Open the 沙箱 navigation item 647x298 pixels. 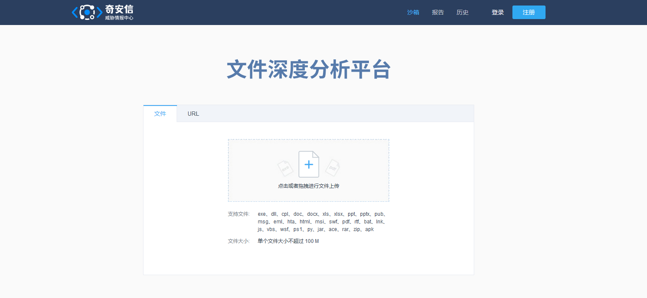(413, 12)
